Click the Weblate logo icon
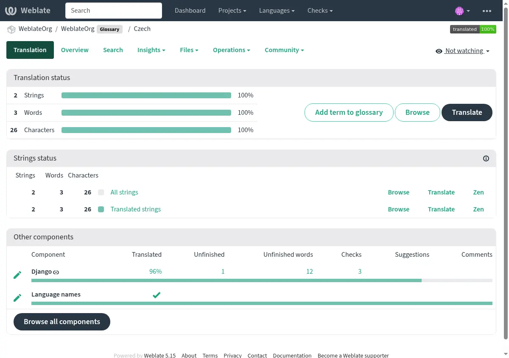Screen dimensions: 509x358 (11, 11)
